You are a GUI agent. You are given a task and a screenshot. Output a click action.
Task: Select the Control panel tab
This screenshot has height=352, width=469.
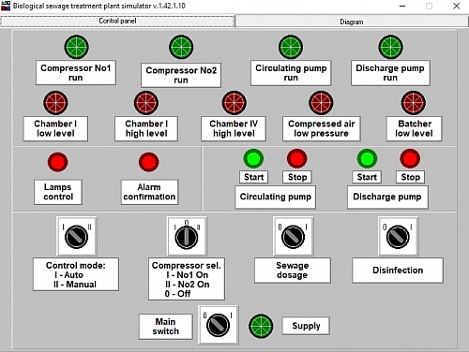point(117,21)
